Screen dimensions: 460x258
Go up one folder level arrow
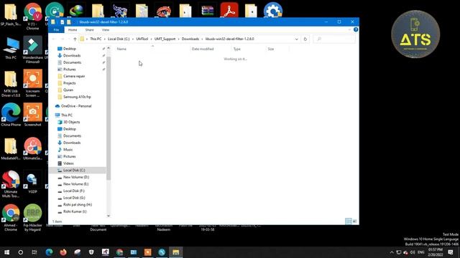click(x=75, y=39)
